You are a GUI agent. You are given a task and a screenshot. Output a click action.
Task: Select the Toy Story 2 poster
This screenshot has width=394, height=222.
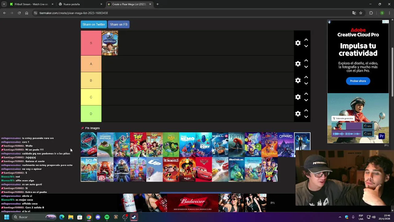coord(138,145)
